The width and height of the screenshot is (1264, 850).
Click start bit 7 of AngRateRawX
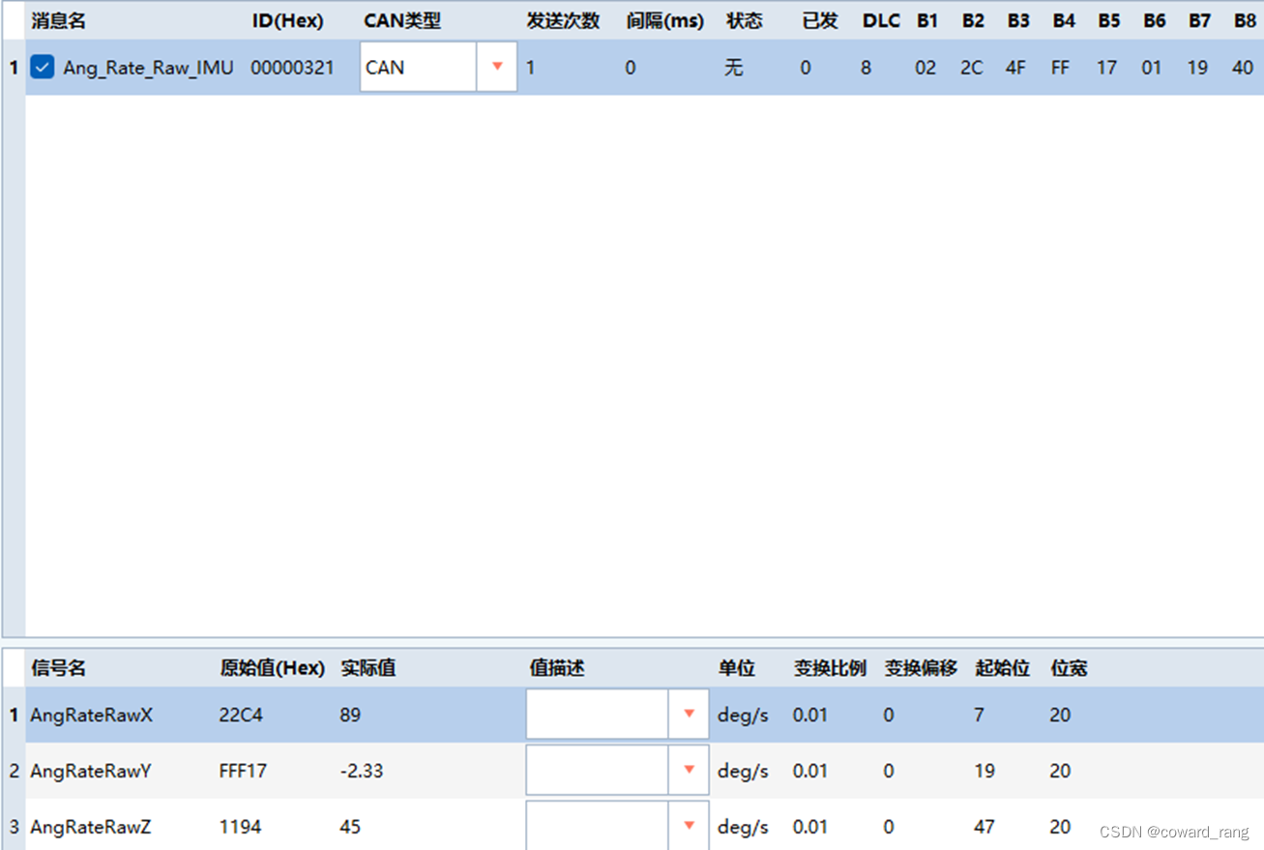click(x=980, y=715)
